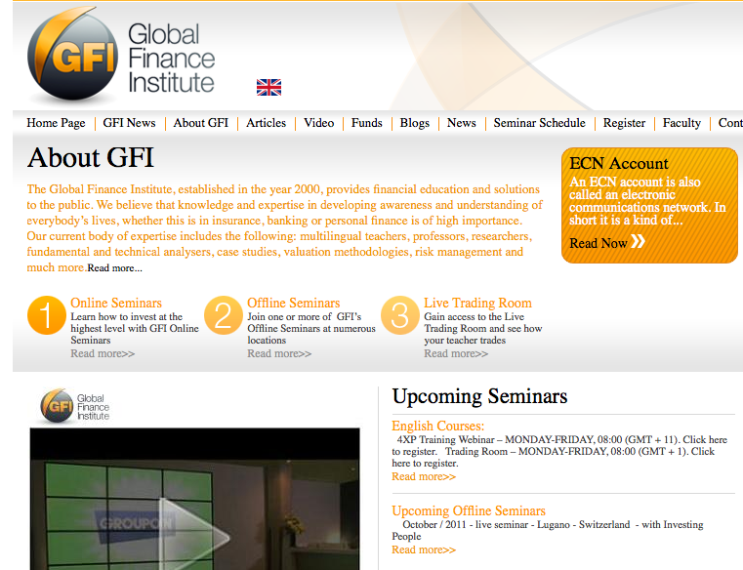
Task: Click small GFI logo above video
Action: (x=75, y=407)
